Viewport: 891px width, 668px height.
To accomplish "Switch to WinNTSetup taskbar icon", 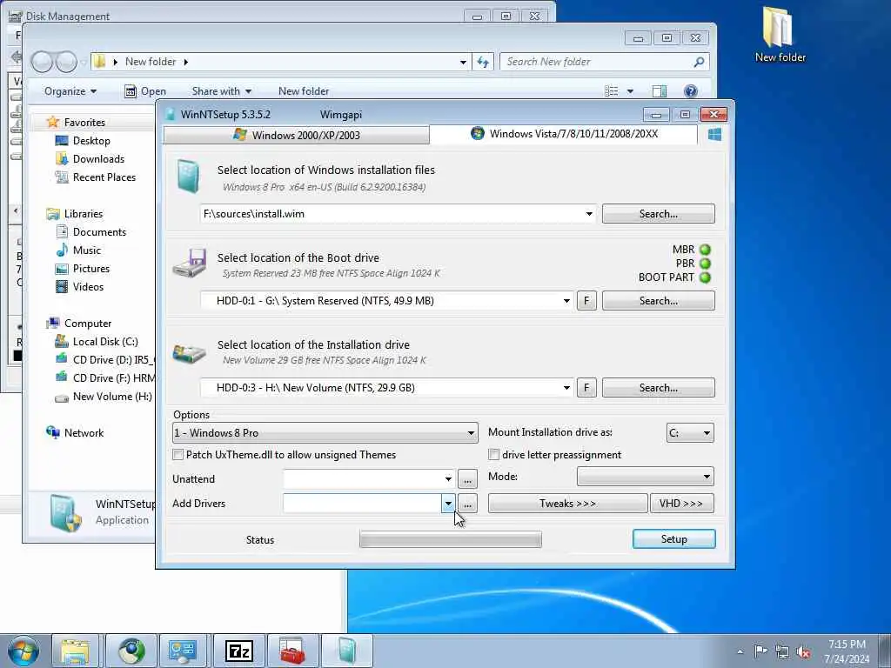I will (346, 651).
